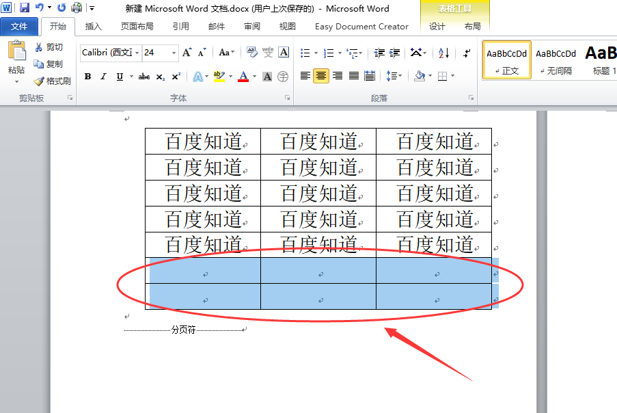617x413 pixels.
Task: Open Borders dropdown arrow
Action: pos(453,76)
